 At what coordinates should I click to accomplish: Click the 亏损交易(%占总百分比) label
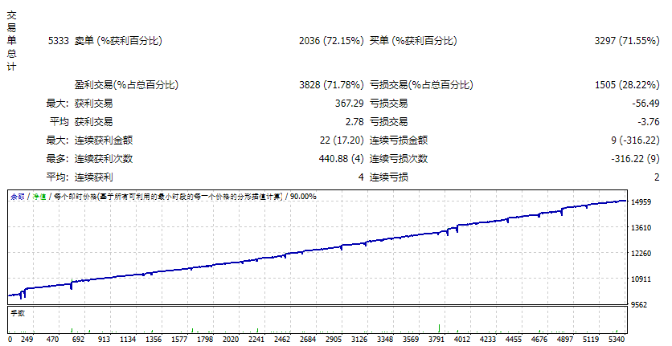421,85
